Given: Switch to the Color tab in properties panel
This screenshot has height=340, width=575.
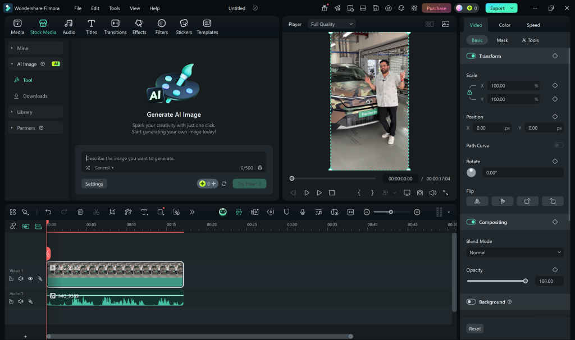Looking at the screenshot, I should point(504,25).
